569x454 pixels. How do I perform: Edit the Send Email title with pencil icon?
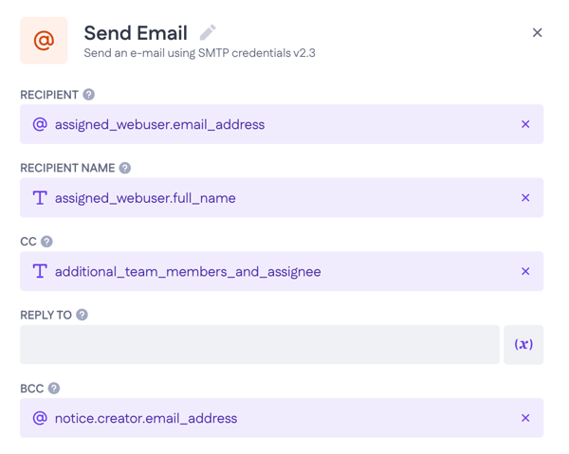click(x=208, y=33)
